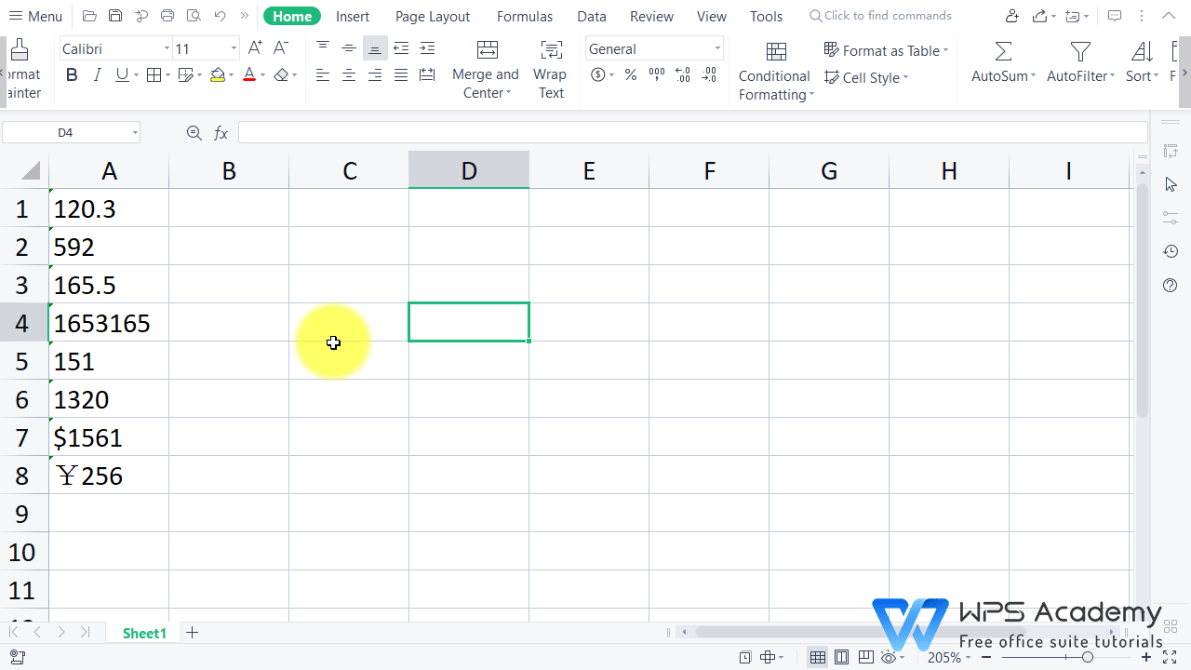
Task: Align text left horizontally
Action: pos(323,75)
